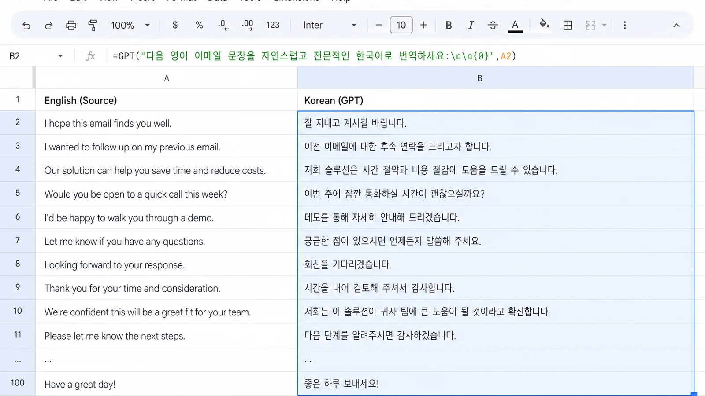Select column A header
The image size is (705, 396).
coord(167,78)
